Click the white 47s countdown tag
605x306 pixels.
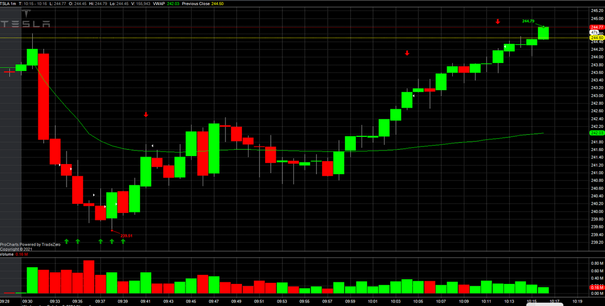(594, 32)
